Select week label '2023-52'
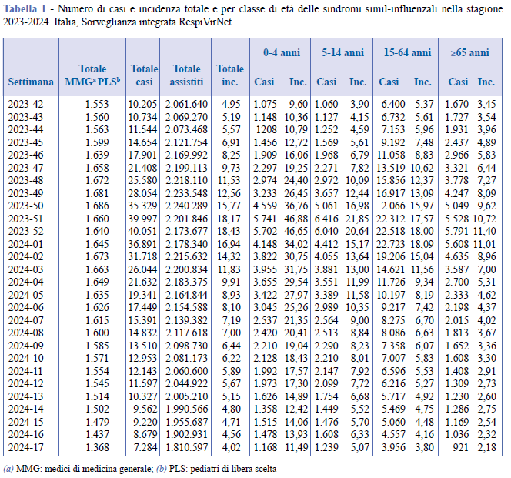The width and height of the screenshot is (511, 478). click(25, 231)
